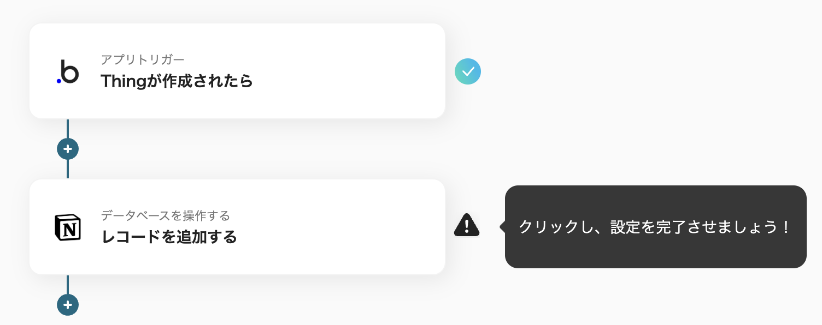Click the Bubble app logo icon

coord(68,71)
